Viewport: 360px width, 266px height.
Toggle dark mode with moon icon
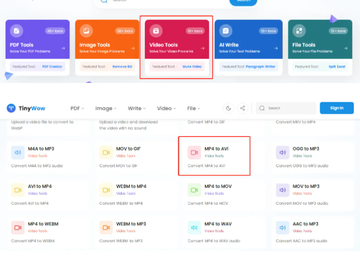[228, 108]
